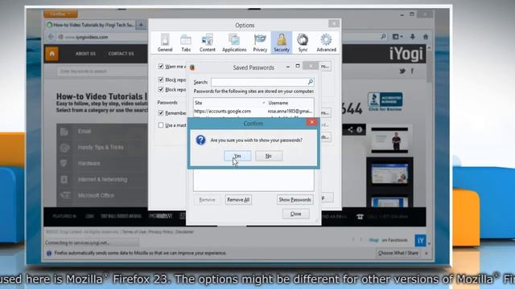Click the share icon beside video panel
The image size is (515, 289).
point(350,130)
